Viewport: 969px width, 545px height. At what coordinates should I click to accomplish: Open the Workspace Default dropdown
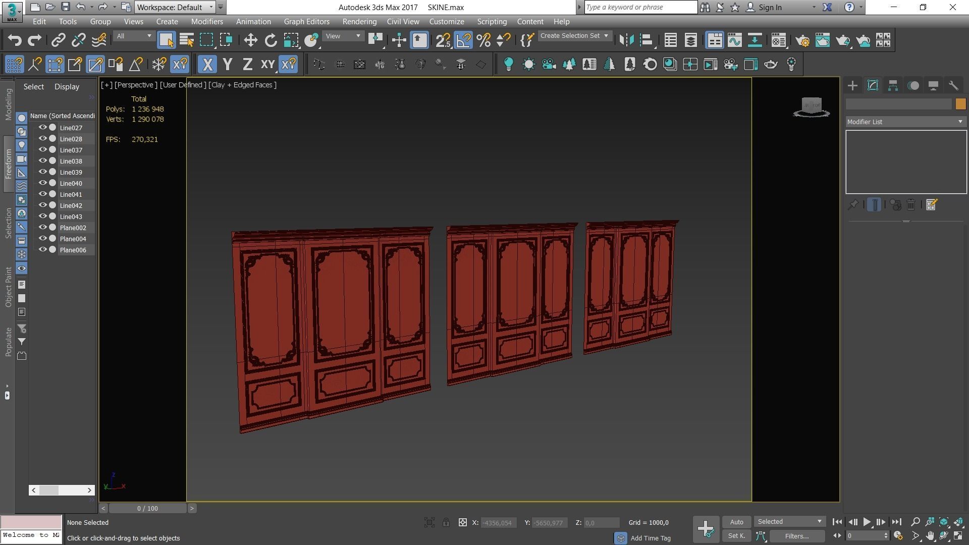175,8
